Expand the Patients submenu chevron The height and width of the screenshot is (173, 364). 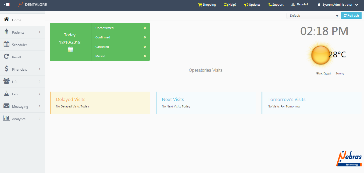pyautogui.click(x=40, y=32)
